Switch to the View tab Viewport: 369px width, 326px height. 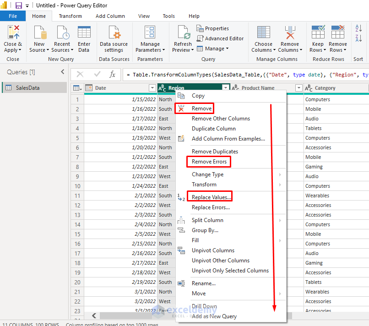click(144, 16)
